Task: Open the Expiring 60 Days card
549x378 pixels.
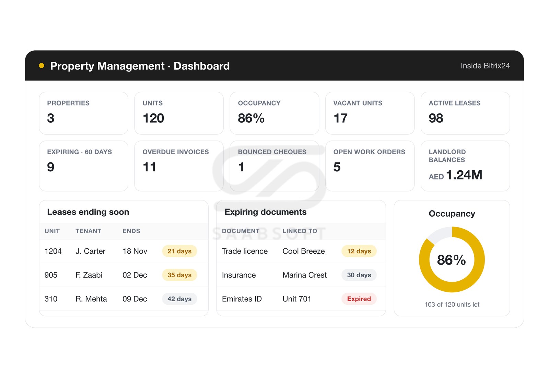Action: click(83, 166)
